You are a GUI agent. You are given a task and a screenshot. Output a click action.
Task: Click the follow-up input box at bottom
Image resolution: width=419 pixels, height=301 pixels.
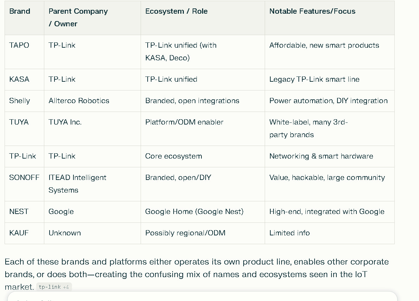pyautogui.click(x=202, y=297)
